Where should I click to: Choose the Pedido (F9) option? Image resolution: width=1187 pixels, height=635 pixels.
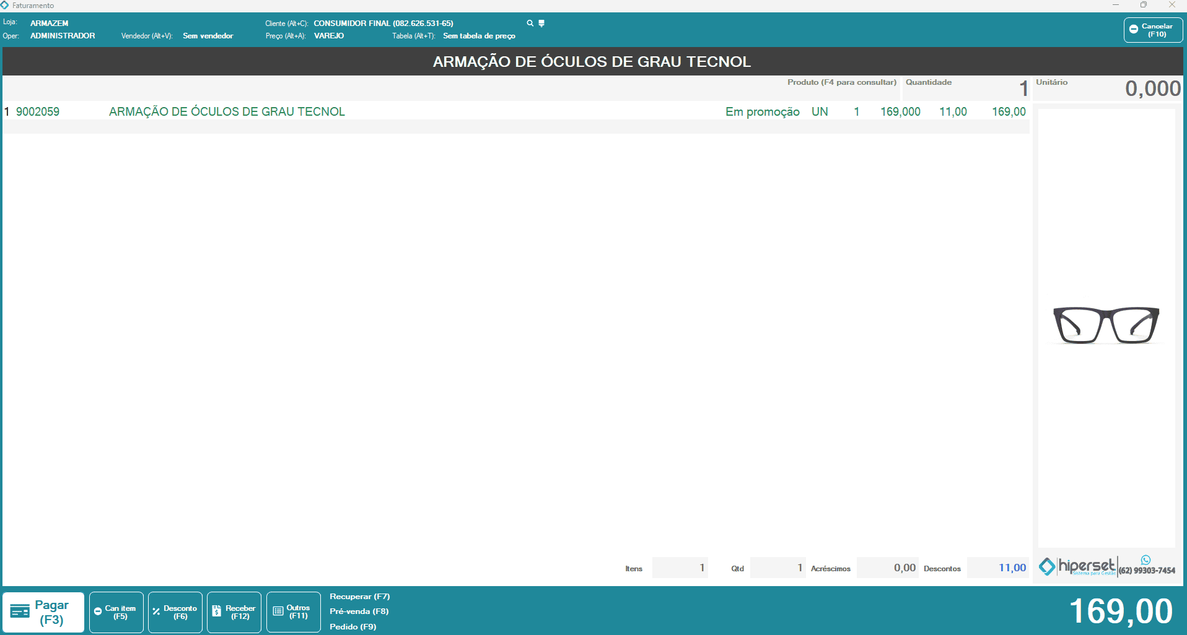(x=353, y=627)
